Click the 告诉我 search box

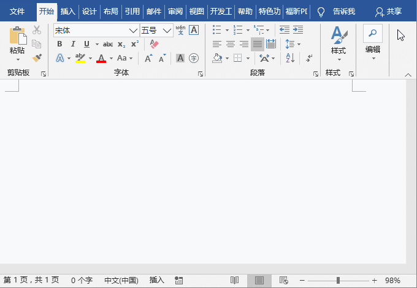(344, 12)
